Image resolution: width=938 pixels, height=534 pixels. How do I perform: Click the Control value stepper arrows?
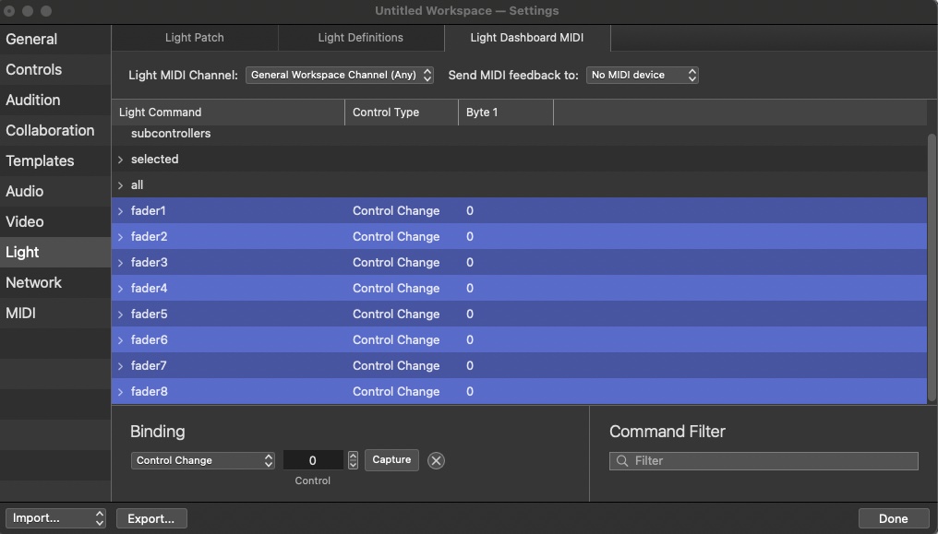click(x=353, y=460)
